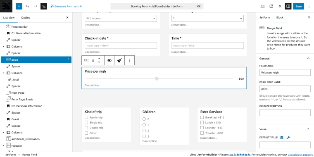Click the rate it stars link
This screenshot has width=314, height=157.
coord(239,155)
